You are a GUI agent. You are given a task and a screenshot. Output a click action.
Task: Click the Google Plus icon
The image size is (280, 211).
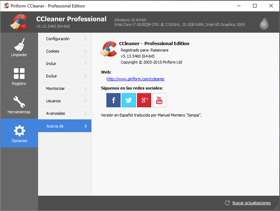click(x=144, y=100)
